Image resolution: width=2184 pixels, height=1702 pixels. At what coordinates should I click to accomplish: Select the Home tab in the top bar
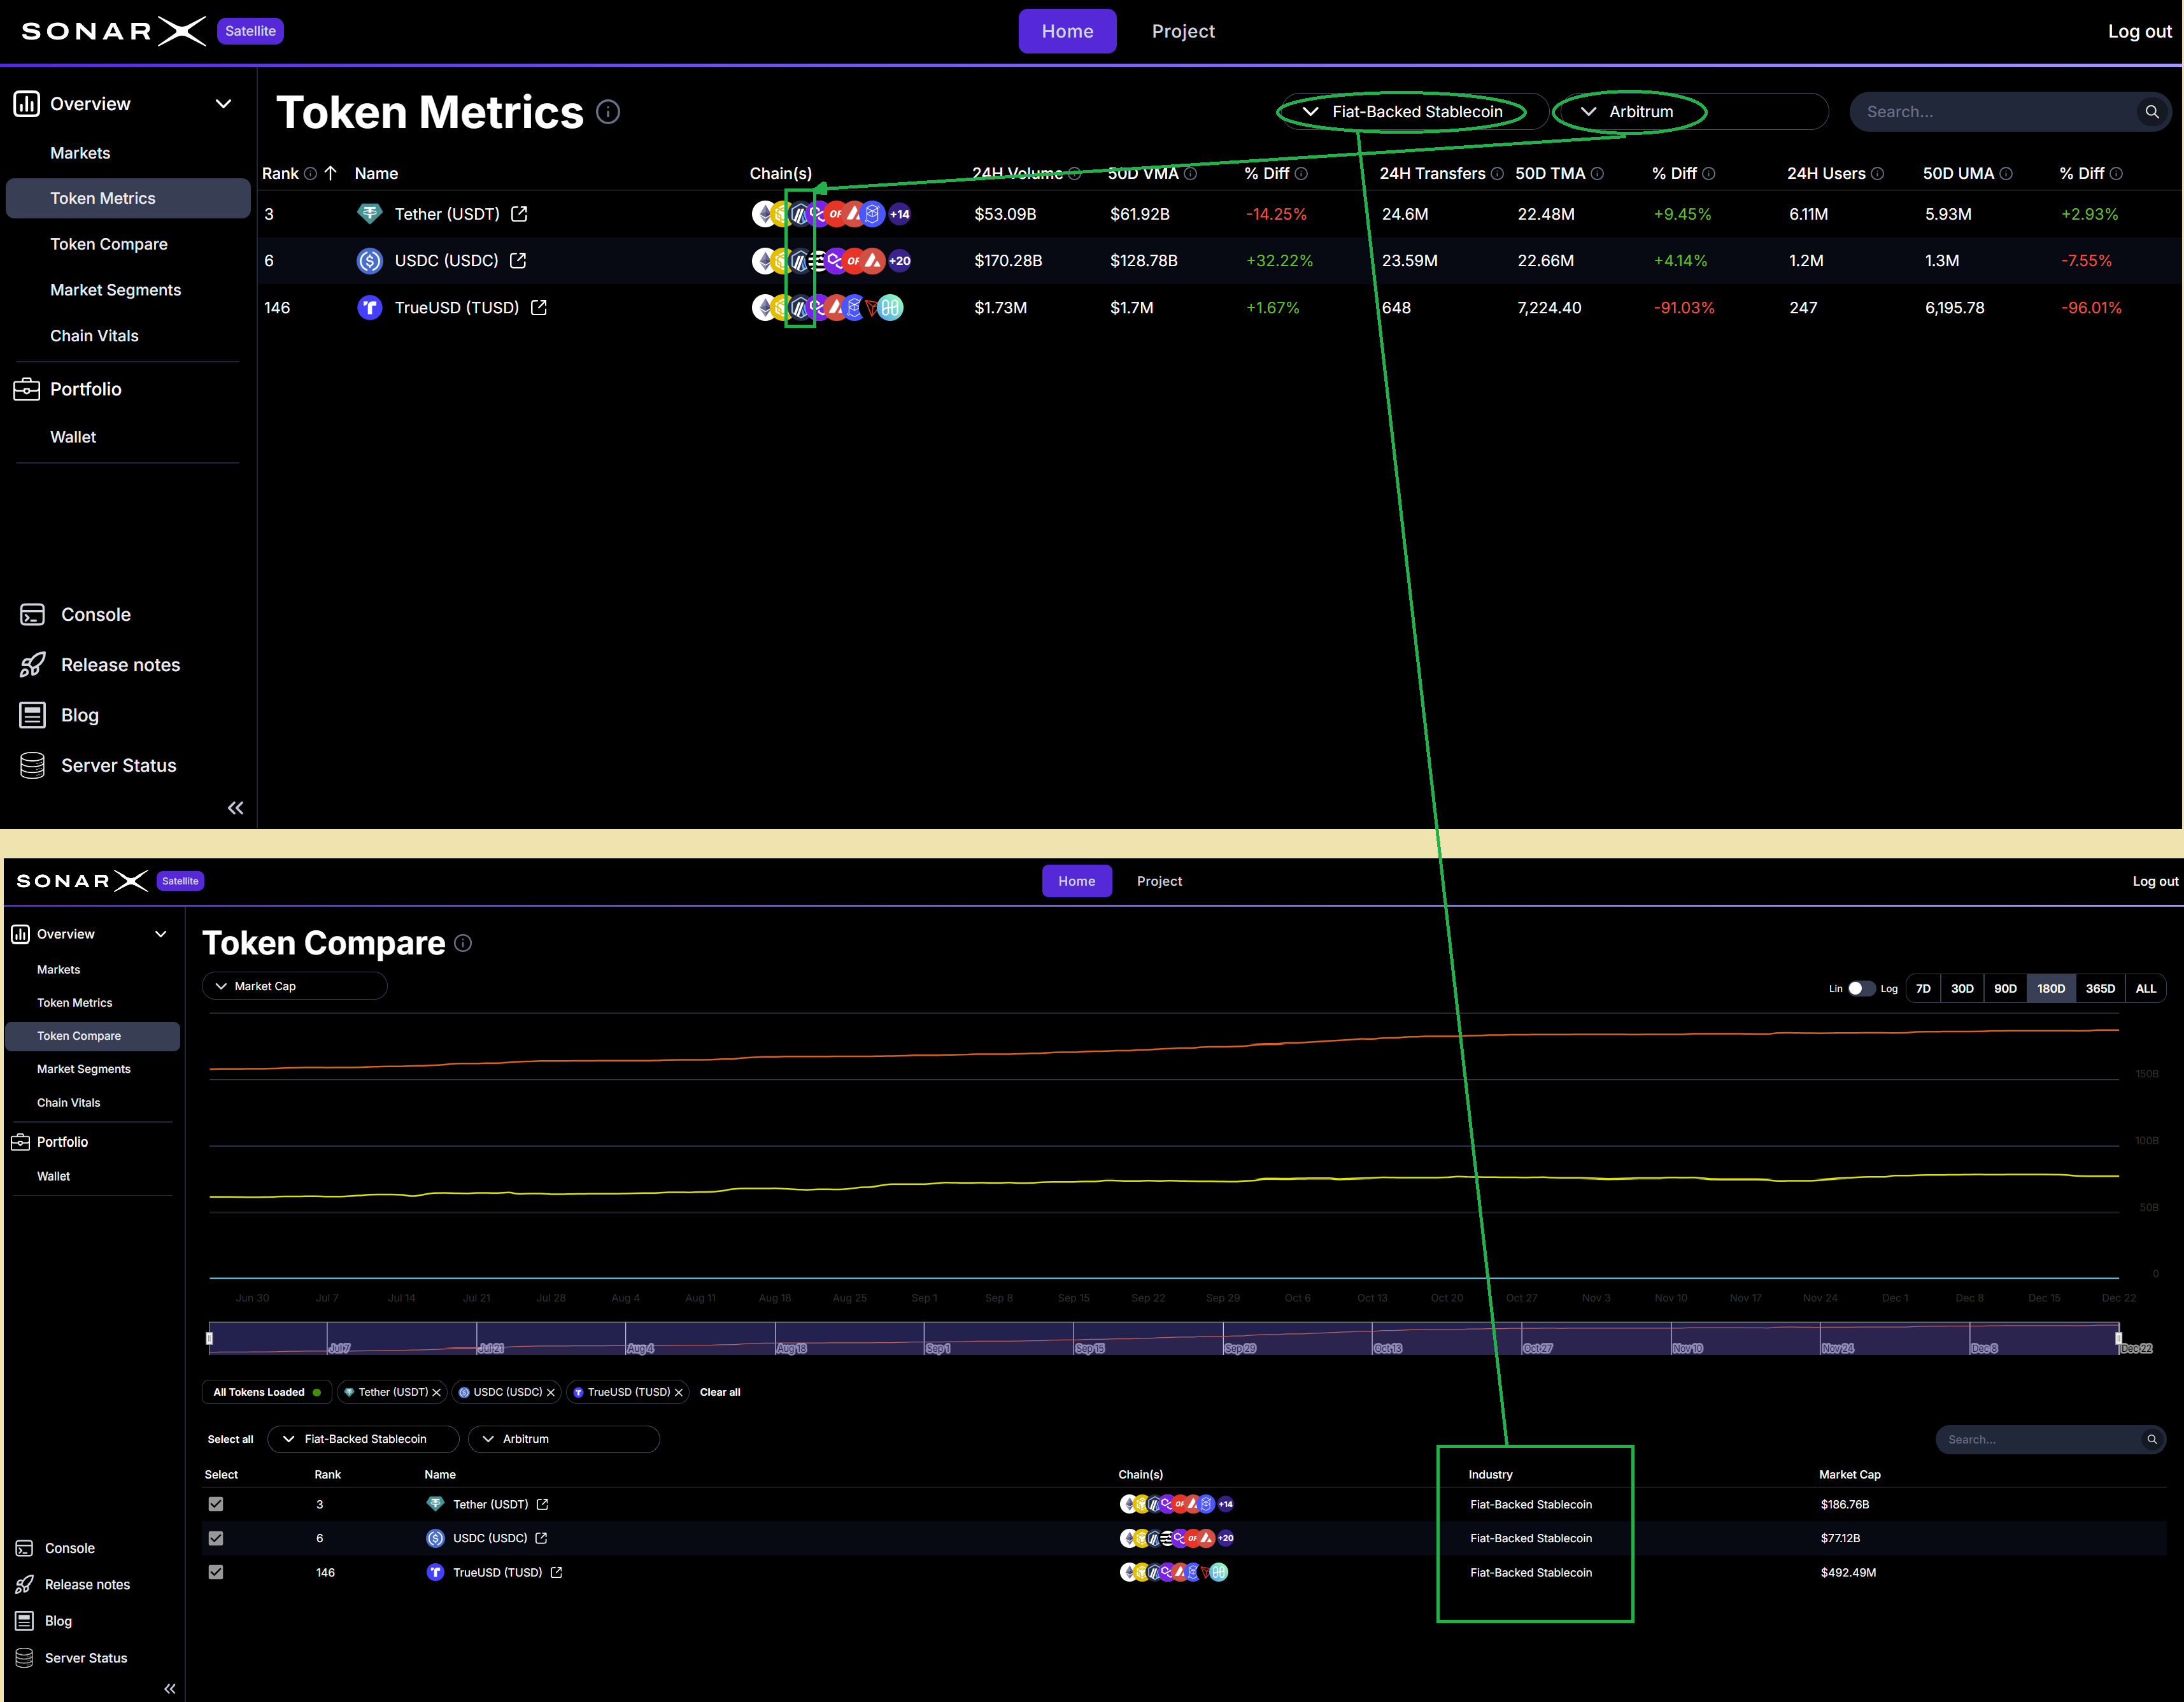coord(1067,31)
